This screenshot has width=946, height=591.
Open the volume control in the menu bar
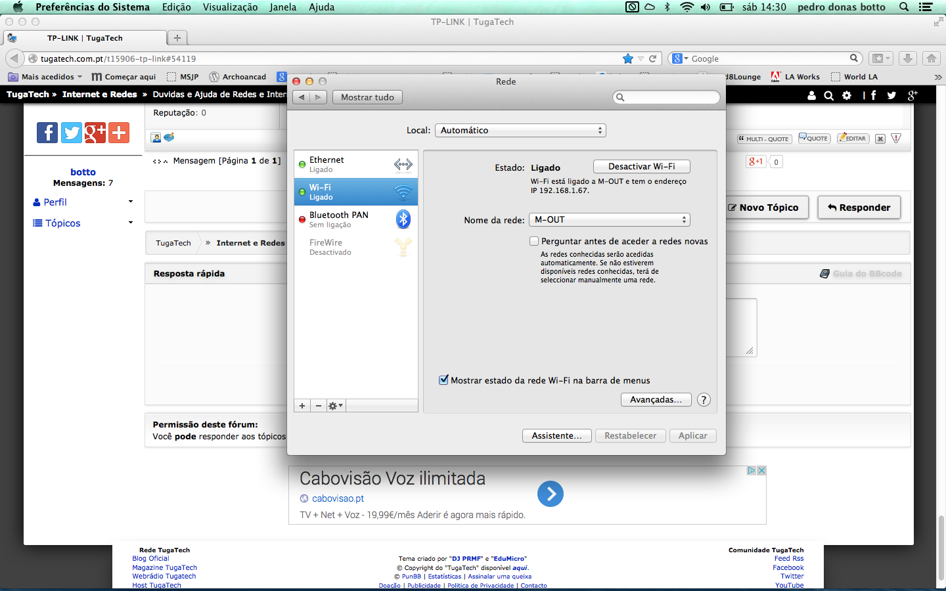(706, 7)
